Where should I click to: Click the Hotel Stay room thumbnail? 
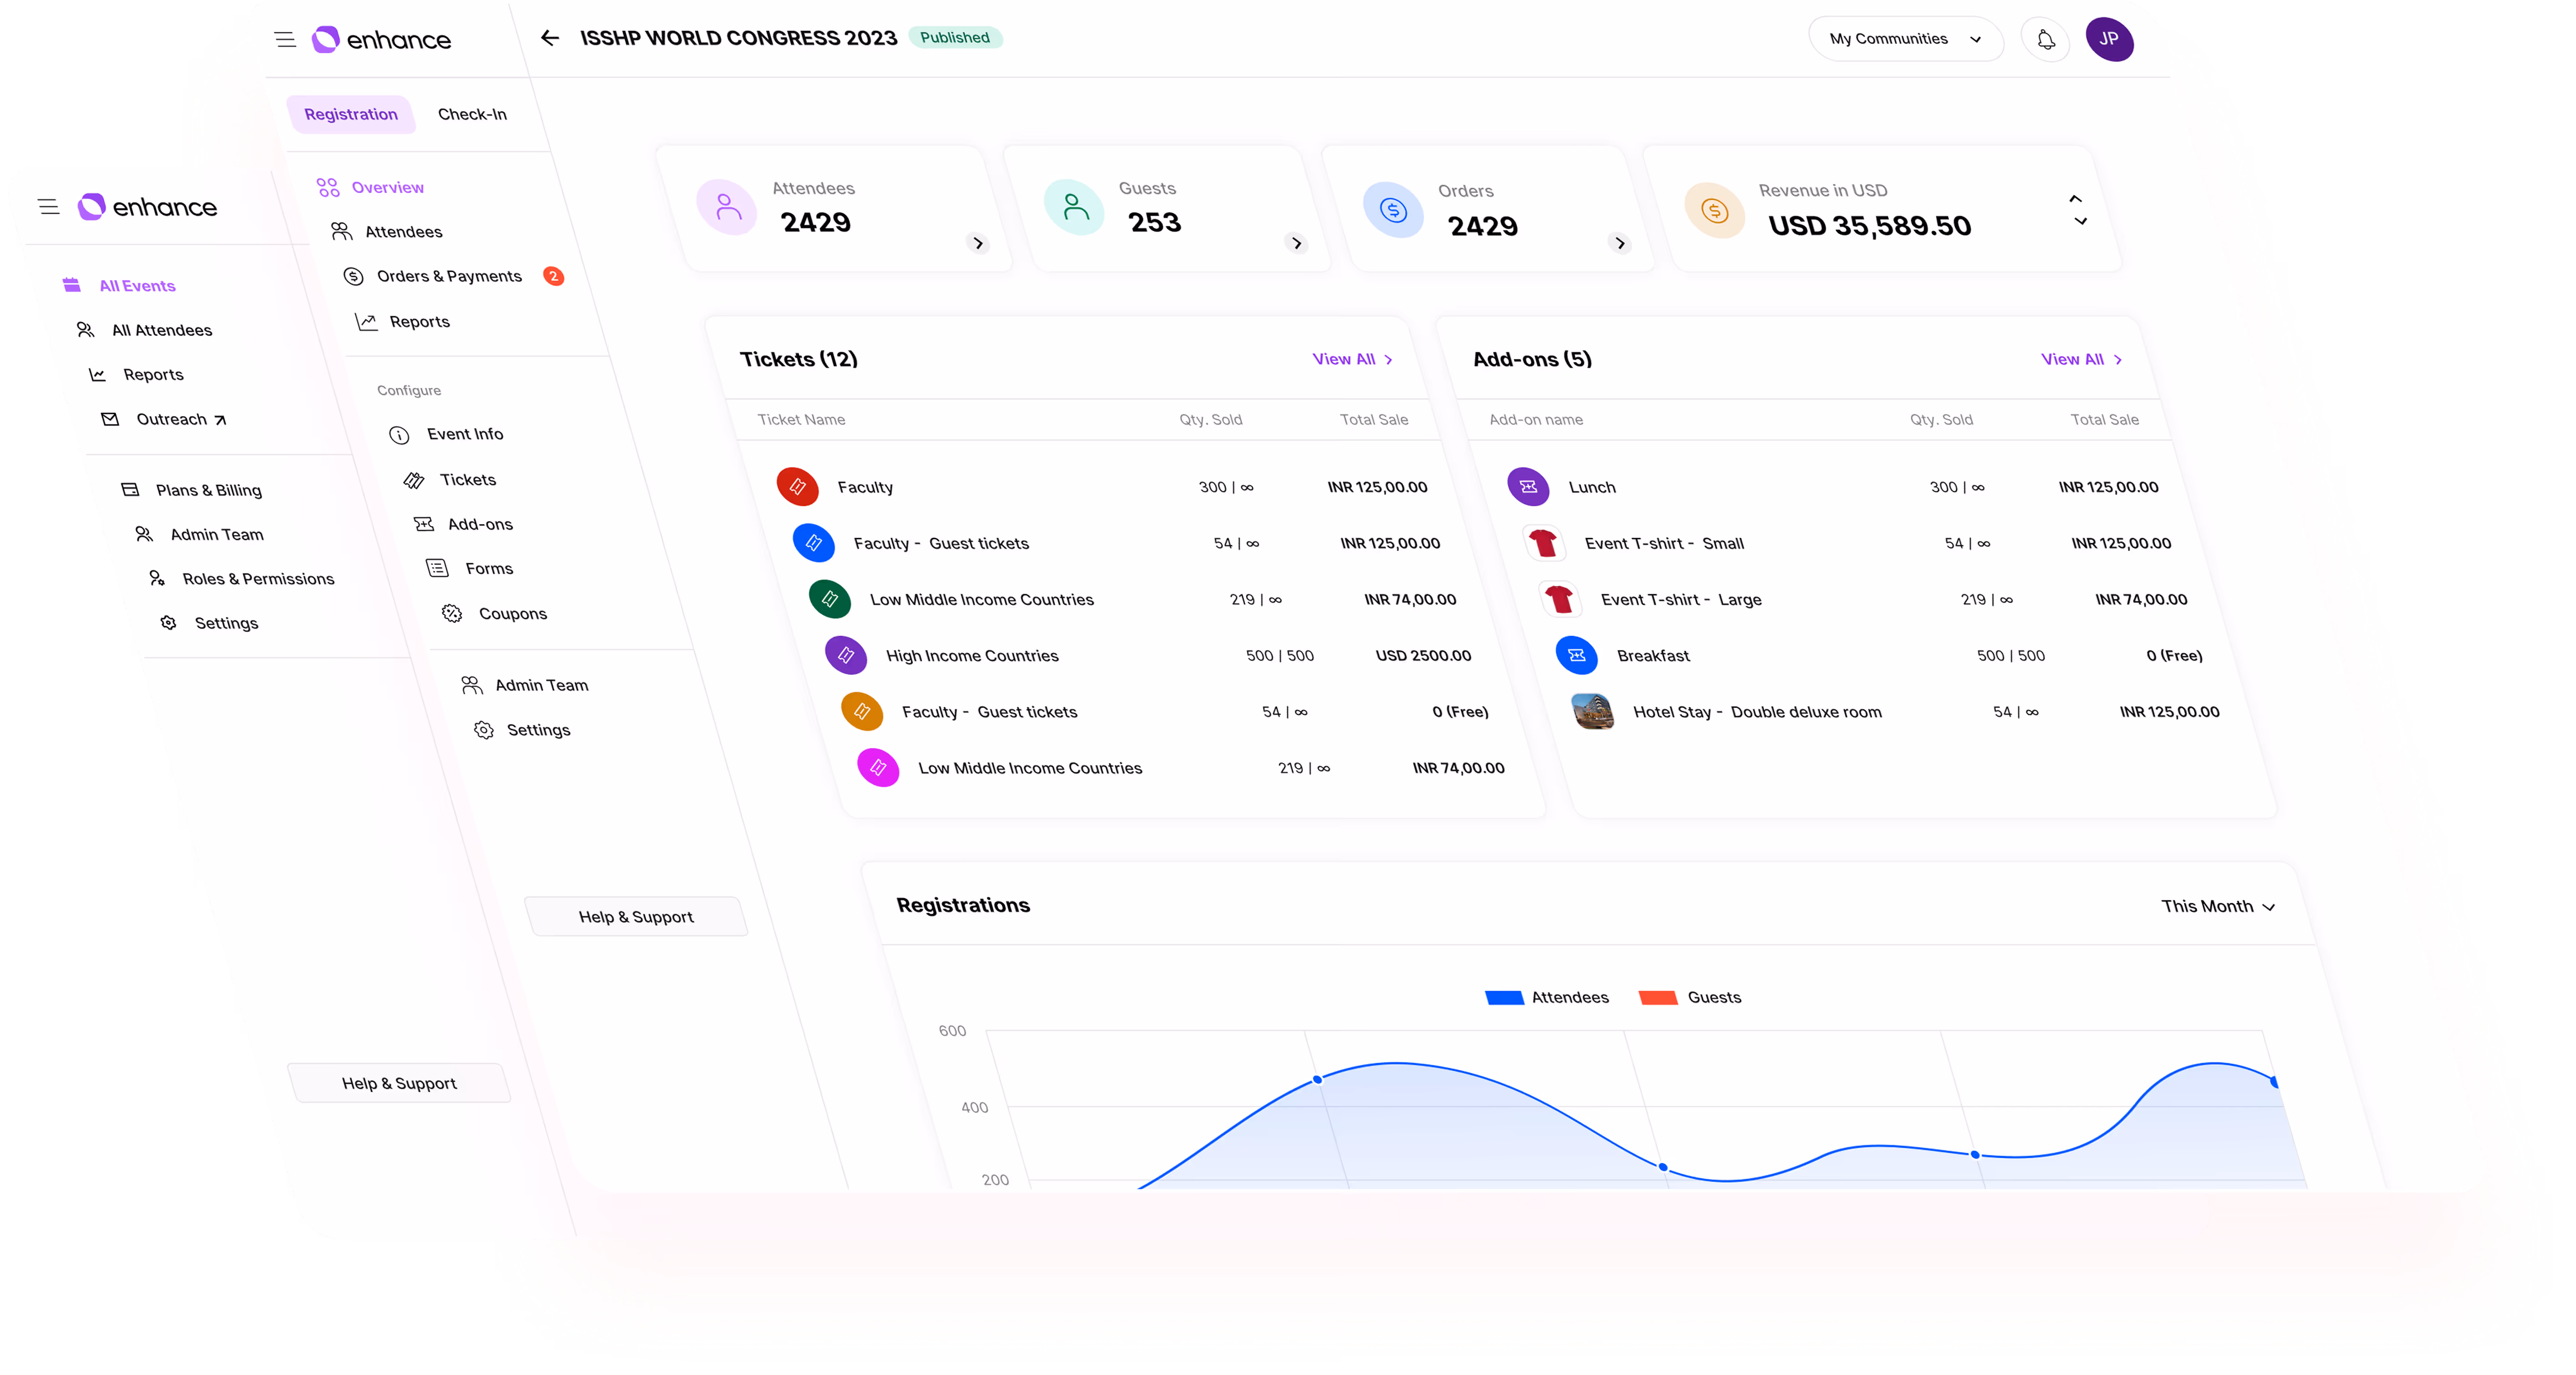point(1593,711)
